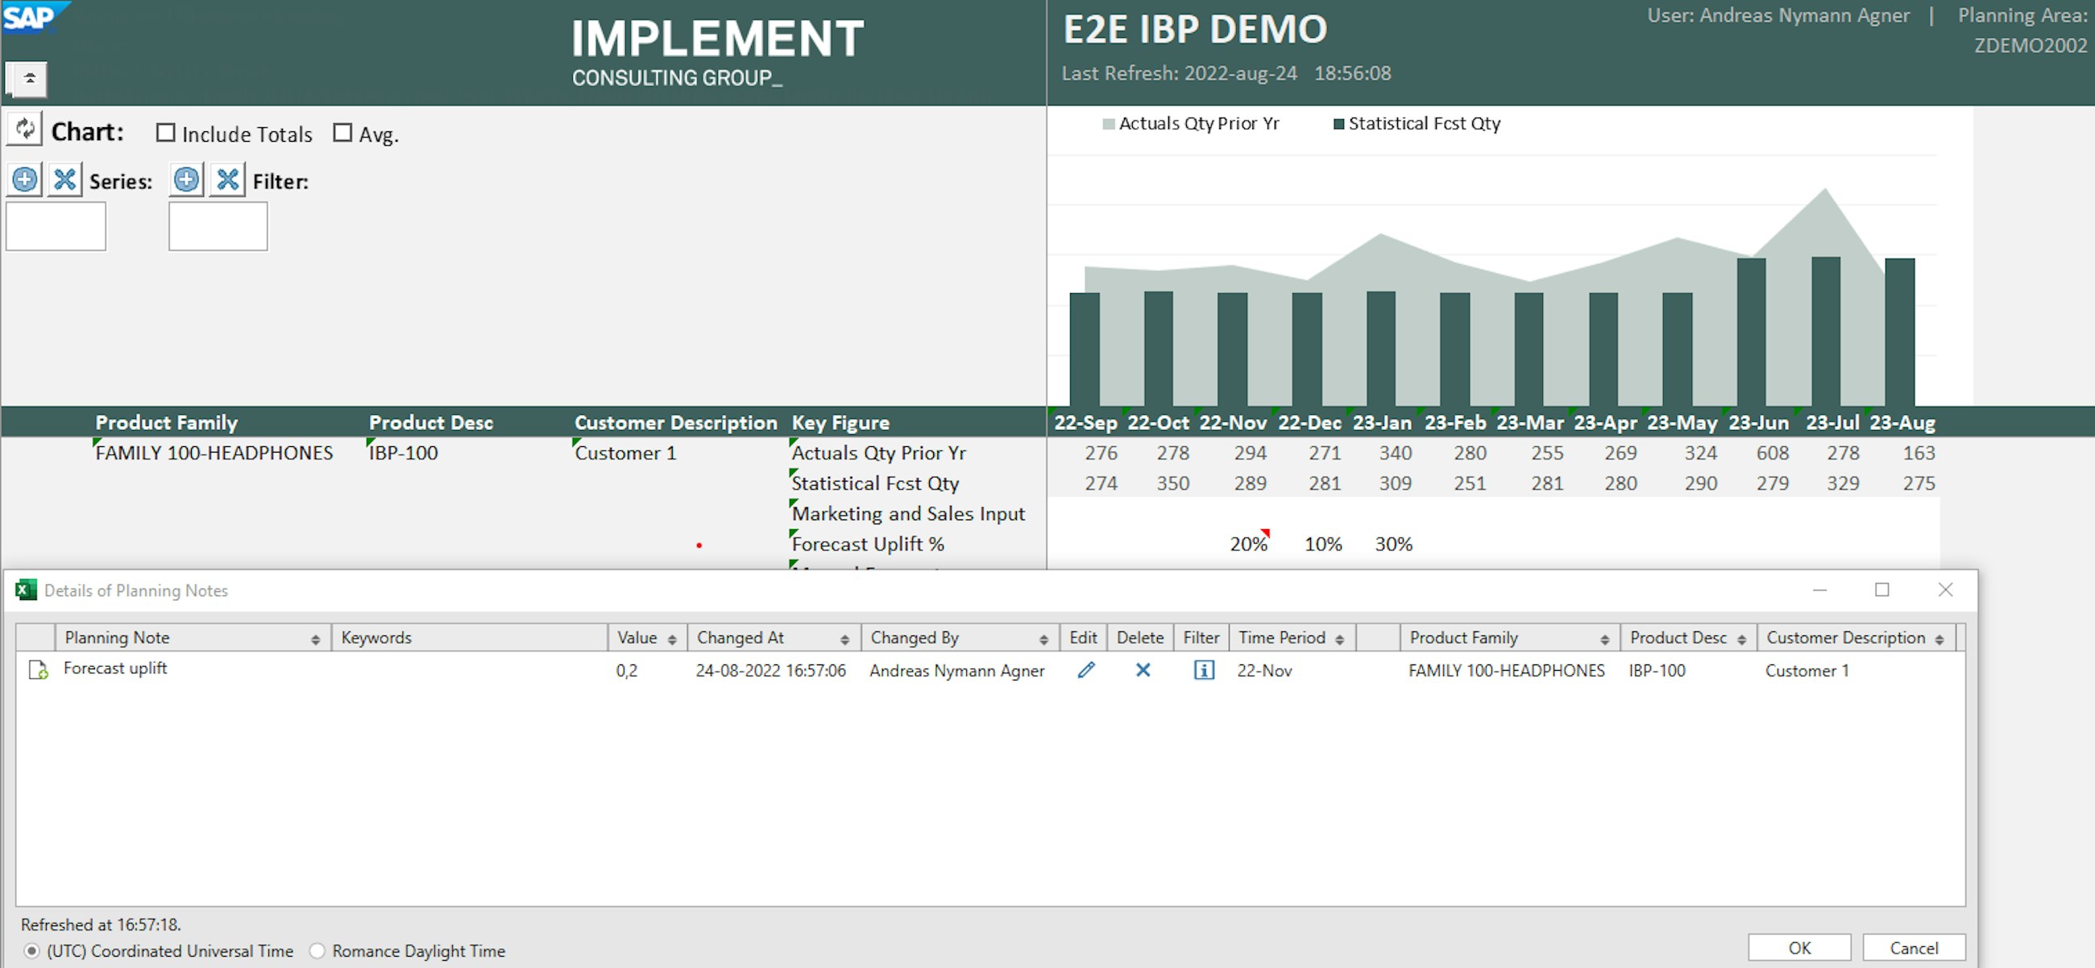Click the Cancel button
The height and width of the screenshot is (968, 2095).
pyautogui.click(x=1914, y=948)
